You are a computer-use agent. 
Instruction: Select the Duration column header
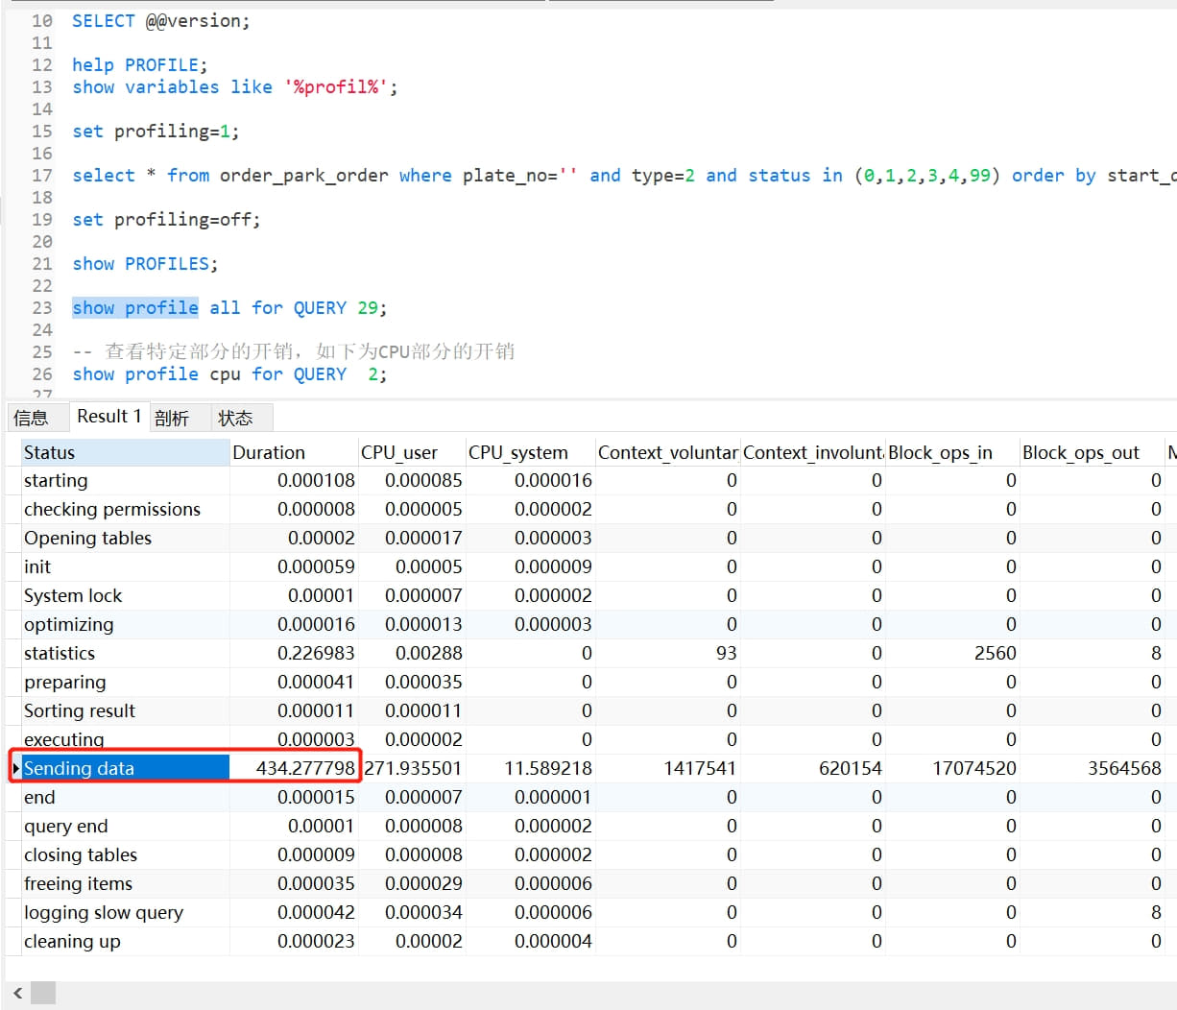tap(293, 453)
